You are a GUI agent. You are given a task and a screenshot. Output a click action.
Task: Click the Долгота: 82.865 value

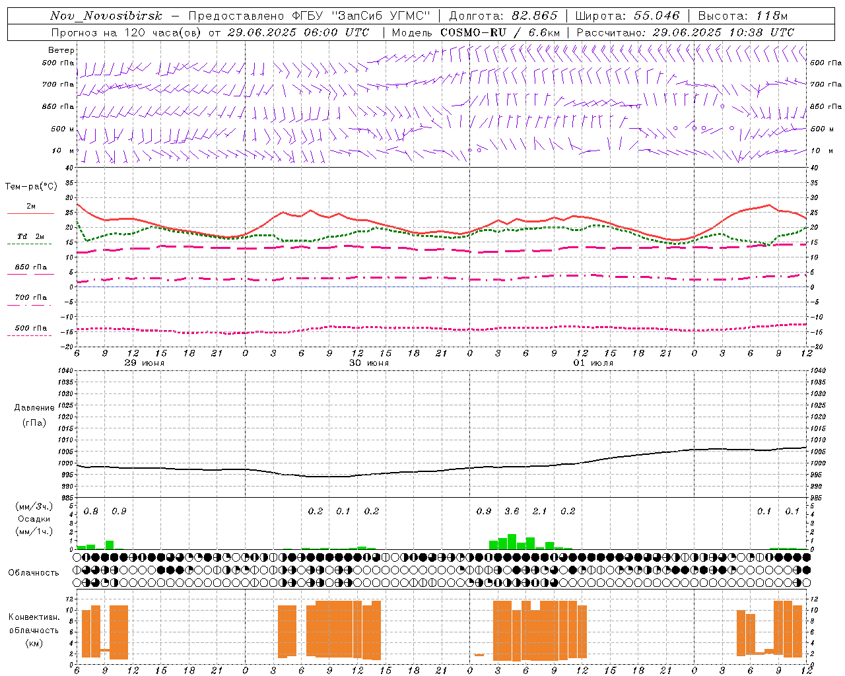[503, 16]
